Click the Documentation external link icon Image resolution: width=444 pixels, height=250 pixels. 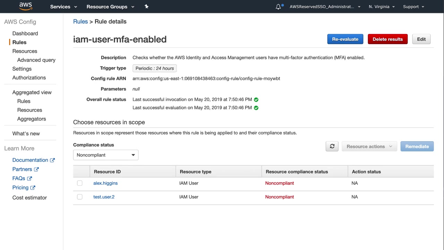[x=52, y=160]
